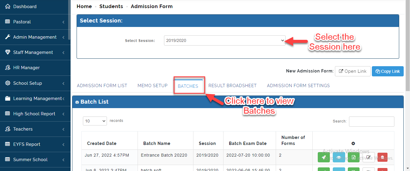Image resolution: width=410 pixels, height=171 pixels.
Task: Click the Teachers person icon
Action: (8, 129)
